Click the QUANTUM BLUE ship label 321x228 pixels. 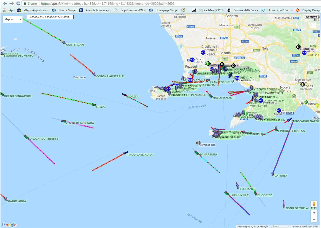point(229,138)
